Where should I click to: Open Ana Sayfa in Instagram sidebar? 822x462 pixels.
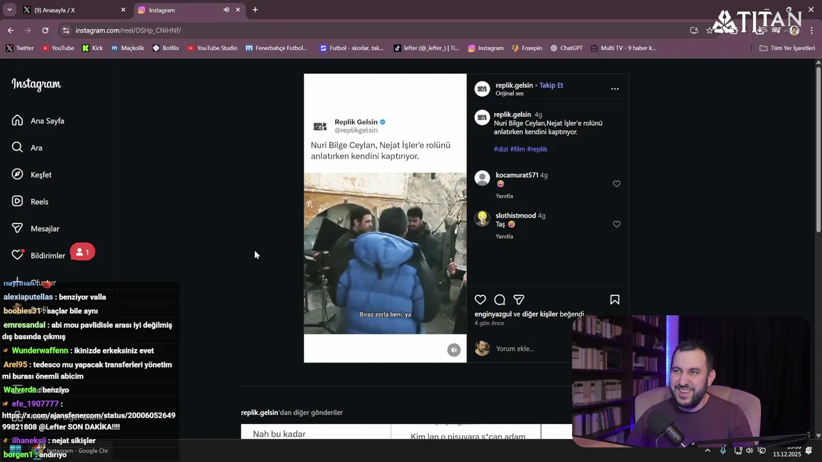point(39,121)
